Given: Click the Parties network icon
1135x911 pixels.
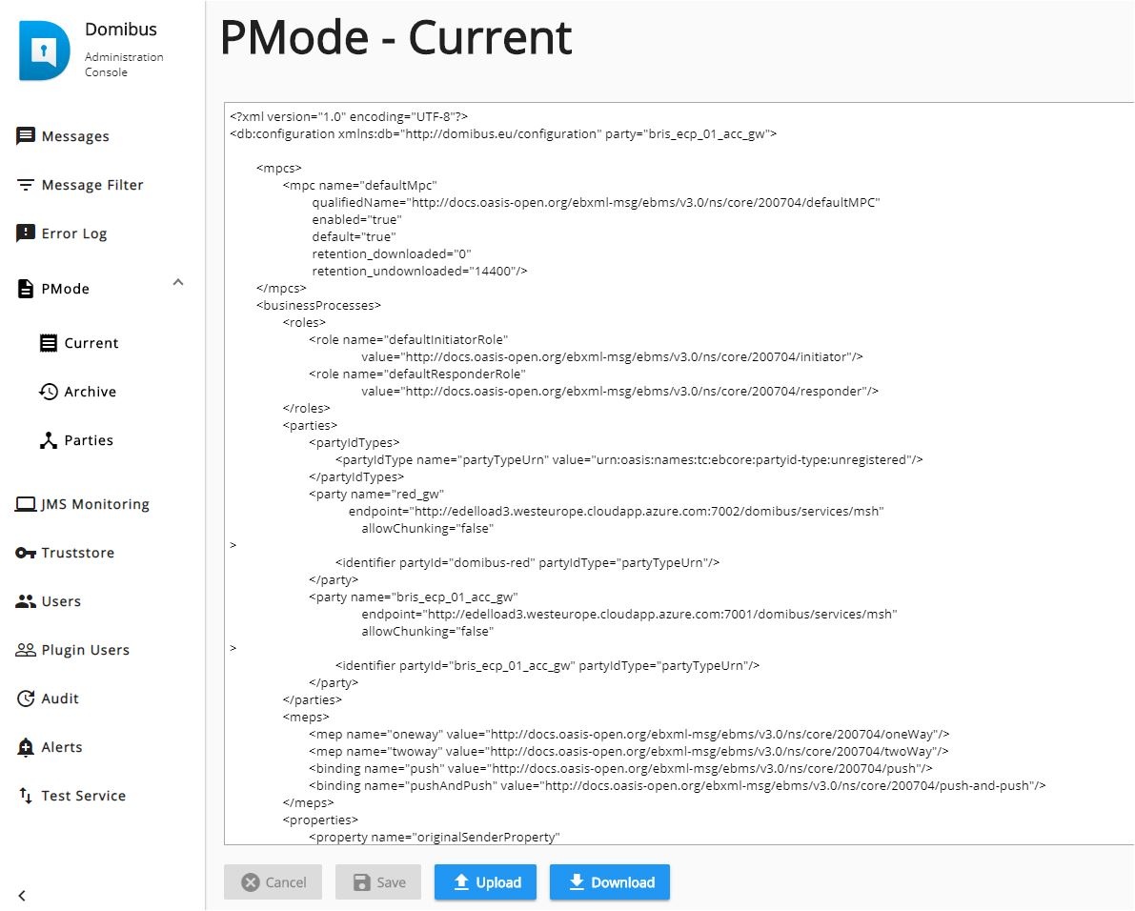Looking at the screenshot, I should pos(49,440).
